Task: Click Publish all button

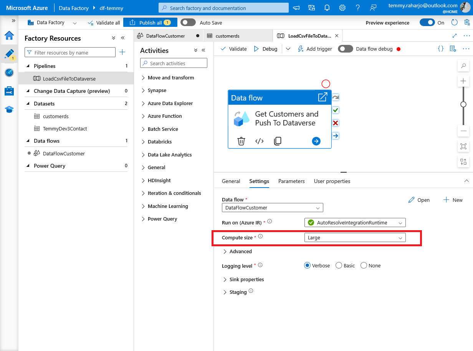Action: tap(150, 23)
